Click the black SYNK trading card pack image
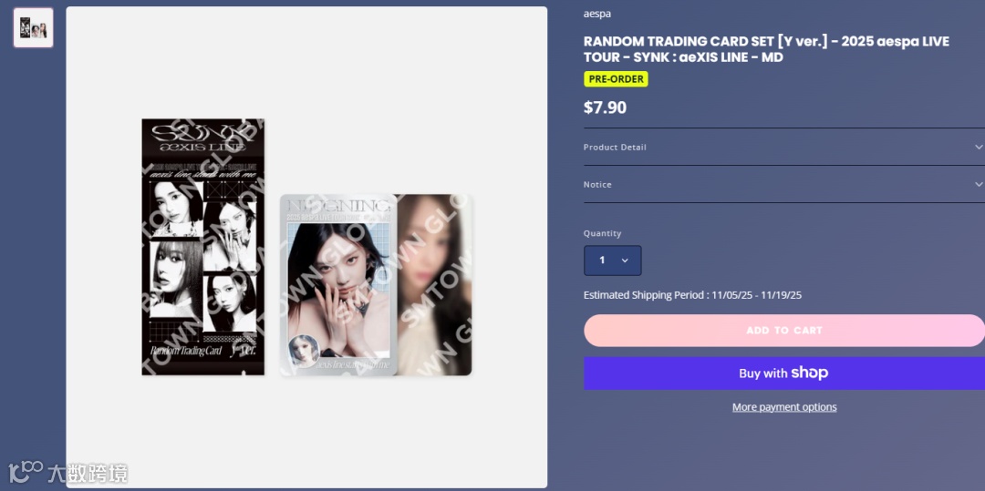This screenshot has width=985, height=491. click(x=202, y=247)
